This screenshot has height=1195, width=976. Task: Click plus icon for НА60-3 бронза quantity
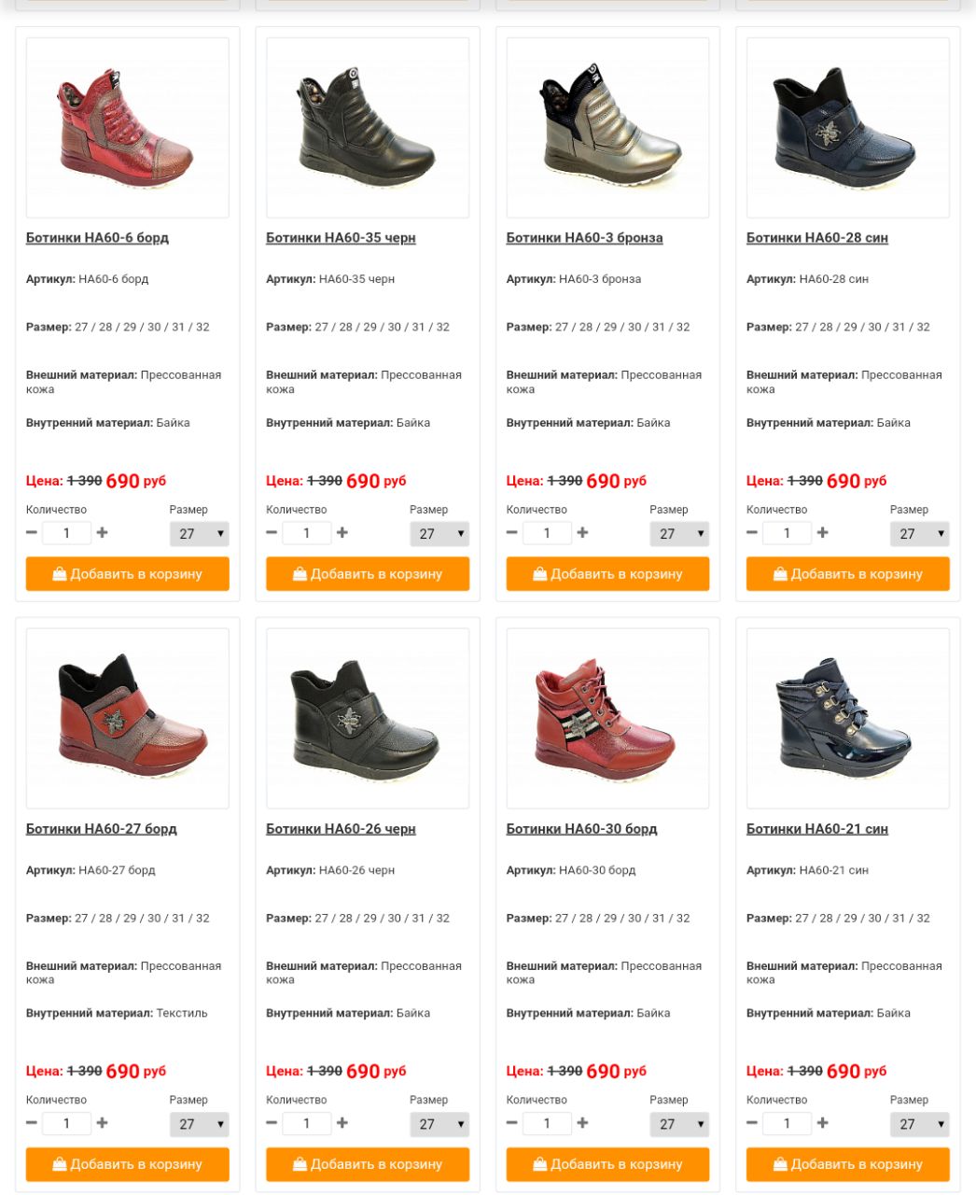582,532
